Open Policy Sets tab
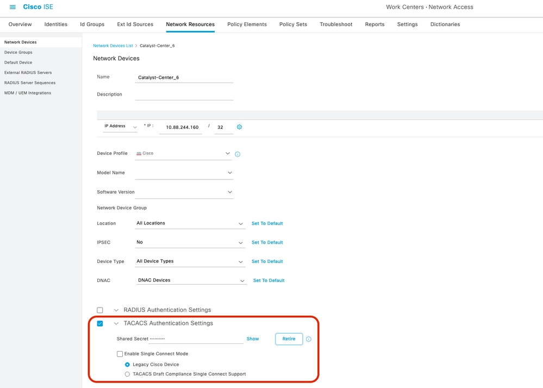 coord(294,24)
